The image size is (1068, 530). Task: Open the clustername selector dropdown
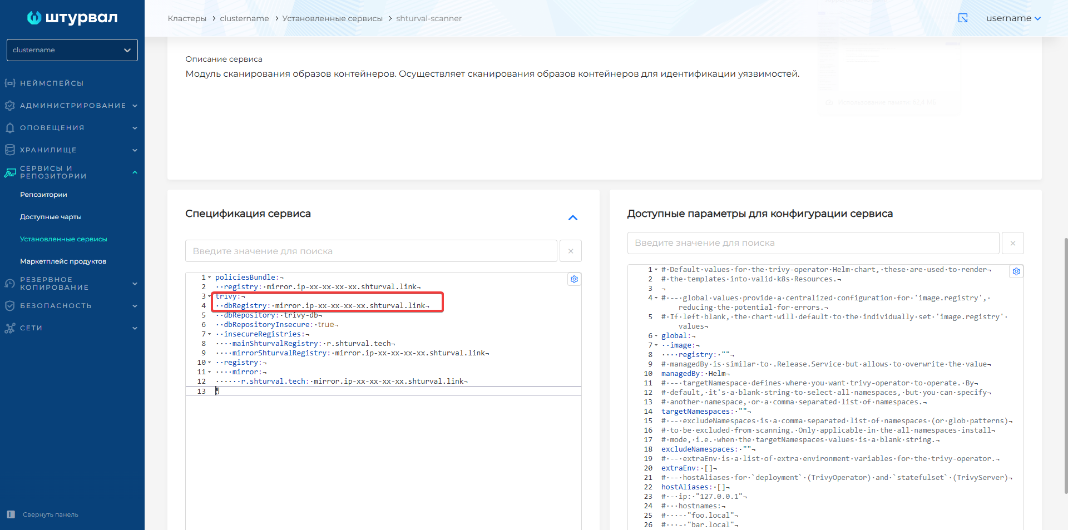pos(72,50)
